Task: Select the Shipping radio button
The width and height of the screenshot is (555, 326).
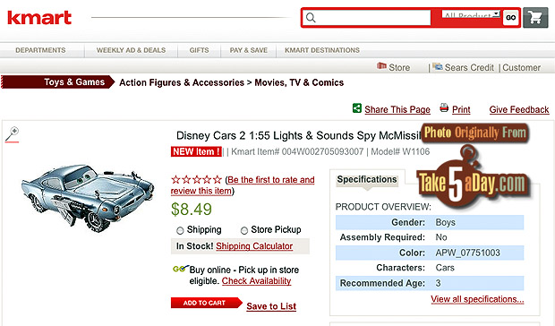Action: (180, 230)
